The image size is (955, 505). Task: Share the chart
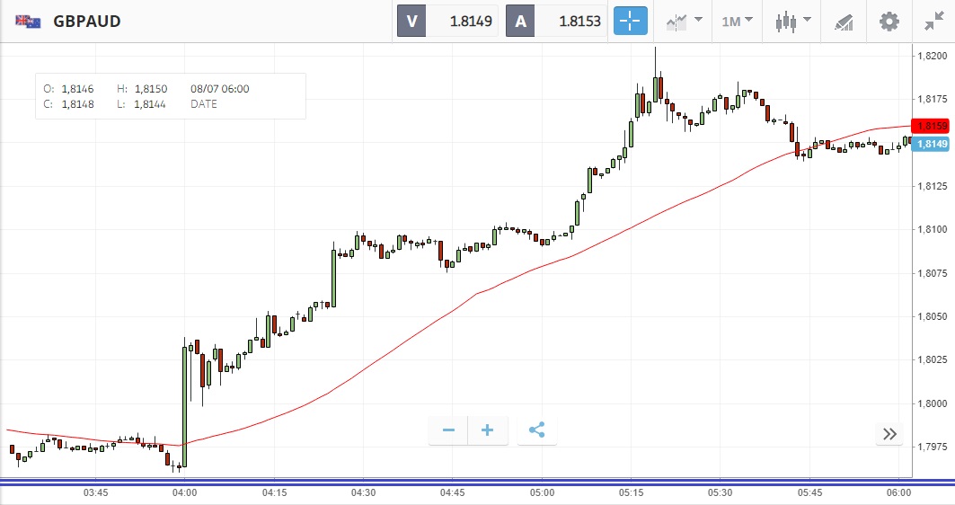[537, 430]
